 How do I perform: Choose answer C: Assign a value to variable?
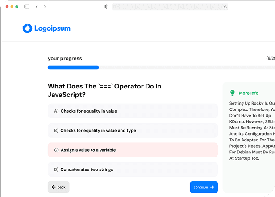coord(133,150)
